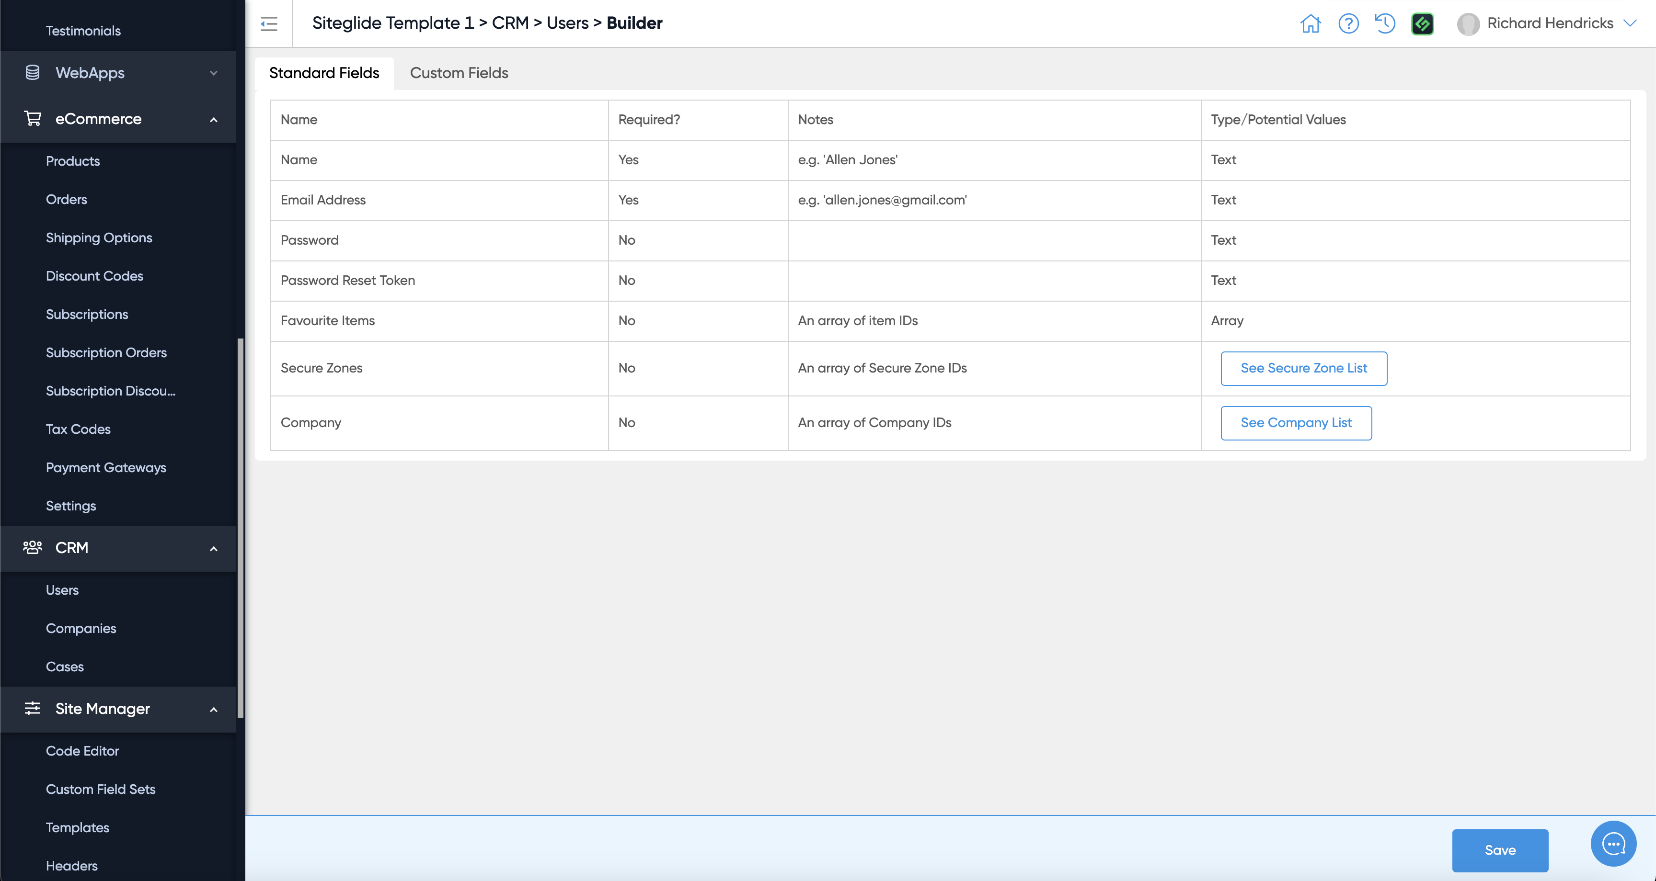Collapse sidebar using the menu toggle icon
1656x881 pixels.
click(269, 24)
